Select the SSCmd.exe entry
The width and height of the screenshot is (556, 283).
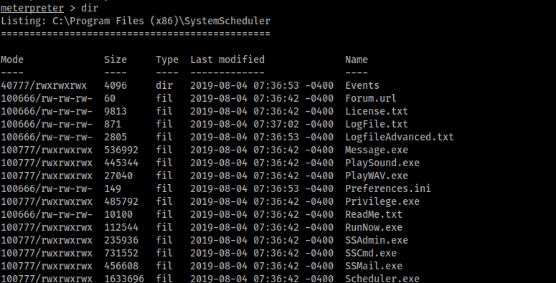tap(371, 253)
